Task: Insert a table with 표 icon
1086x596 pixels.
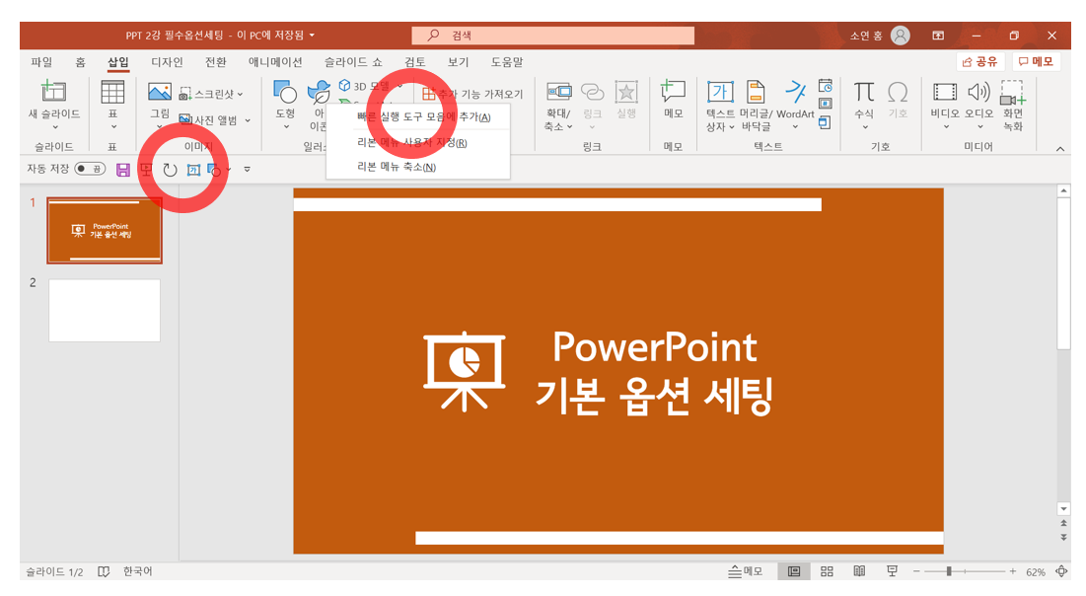Action: (x=112, y=92)
